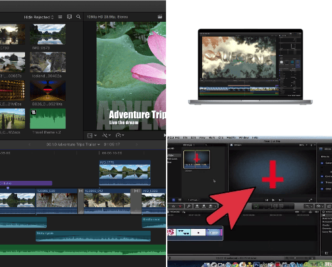
Task: Open Google Chrome from the Dock
Action: [x=235, y=265]
